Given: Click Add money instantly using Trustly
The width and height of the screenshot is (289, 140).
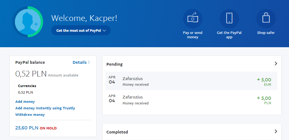Looking at the screenshot, I should pyautogui.click(x=45, y=108).
